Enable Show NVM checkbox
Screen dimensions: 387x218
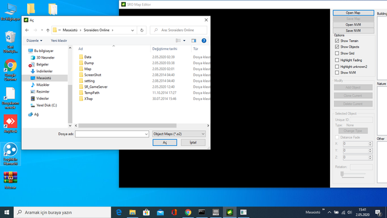[x=337, y=73]
